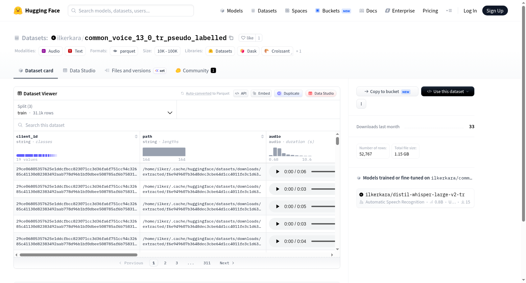The height and width of the screenshot is (283, 526).
Task: Switch to Files and versions tab
Action: [135, 70]
